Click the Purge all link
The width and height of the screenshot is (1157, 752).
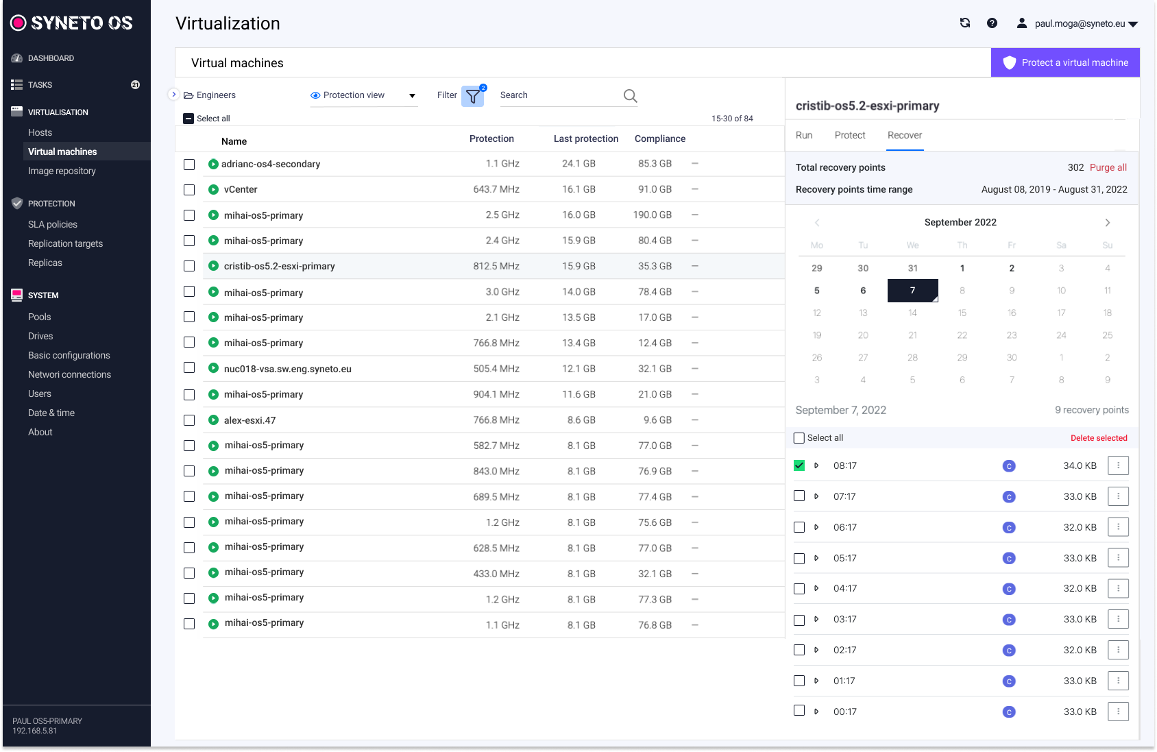1108,168
